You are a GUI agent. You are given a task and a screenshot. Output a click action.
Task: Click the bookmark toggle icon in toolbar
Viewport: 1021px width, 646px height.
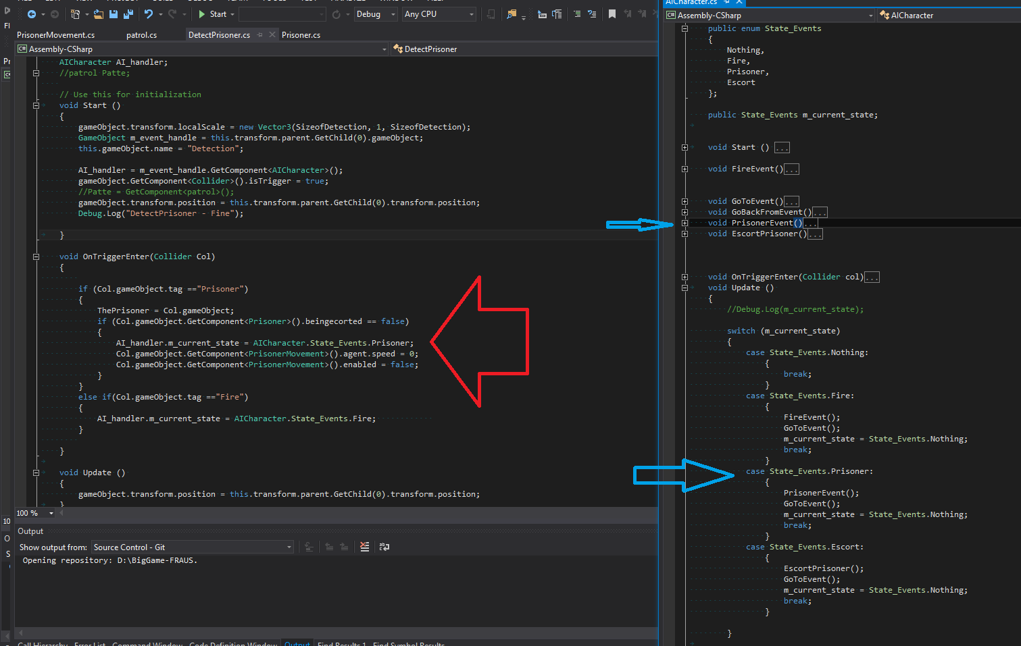point(612,14)
